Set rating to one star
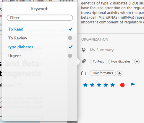 click(x=85, y=85)
